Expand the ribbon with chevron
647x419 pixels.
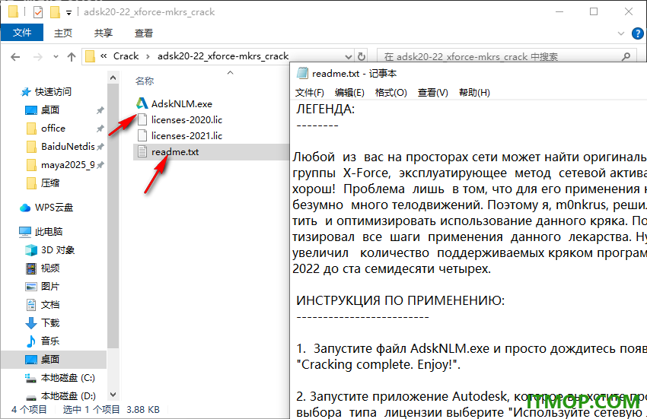point(620,33)
